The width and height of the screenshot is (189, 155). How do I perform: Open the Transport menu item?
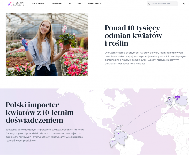[x=56, y=3]
